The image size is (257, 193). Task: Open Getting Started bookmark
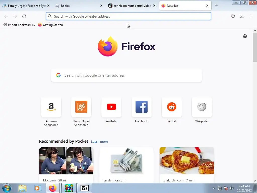50,25
